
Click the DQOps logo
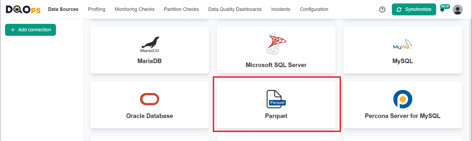(x=23, y=10)
